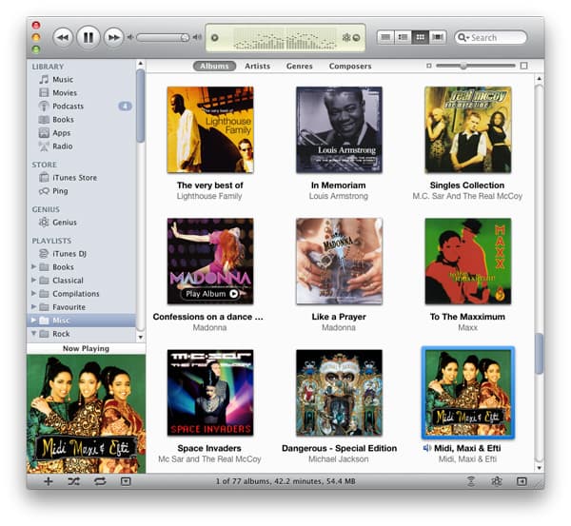Select In Memoriam album cover
This screenshot has width=571, height=526.
339,130
